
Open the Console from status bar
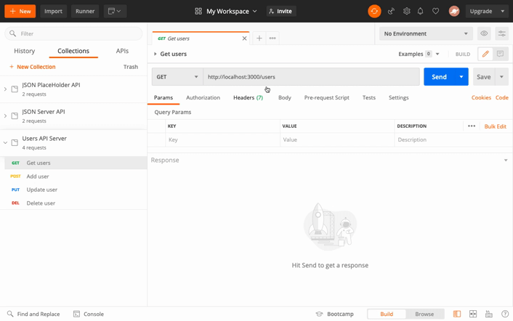click(89, 314)
